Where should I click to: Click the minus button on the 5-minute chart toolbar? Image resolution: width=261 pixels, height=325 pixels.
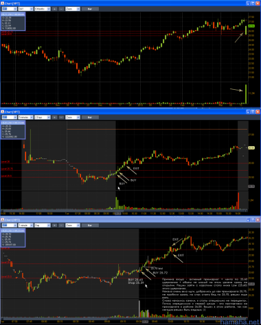click(61, 117)
